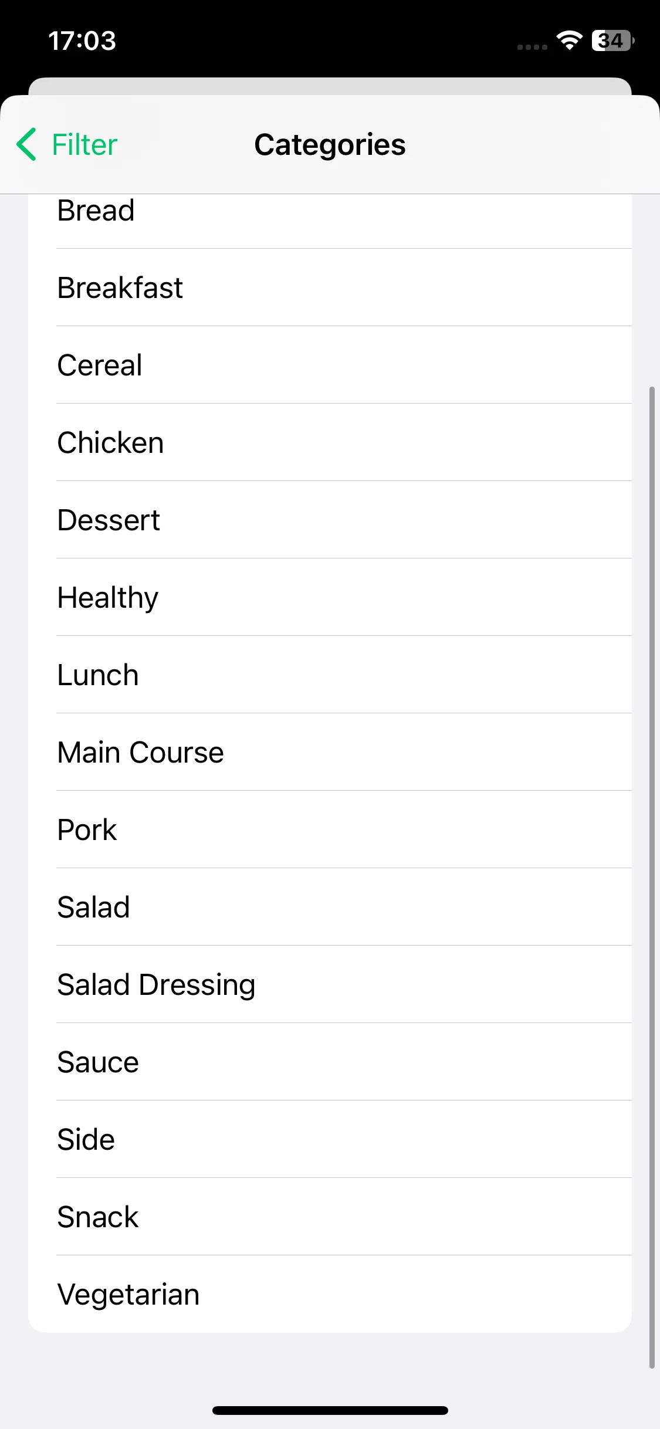Screen dimensions: 660x1429
Task: Pick Salad Dressing from categories
Action: [x=330, y=984]
